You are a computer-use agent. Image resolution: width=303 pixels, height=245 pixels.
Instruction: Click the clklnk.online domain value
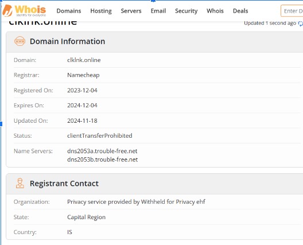click(x=84, y=60)
